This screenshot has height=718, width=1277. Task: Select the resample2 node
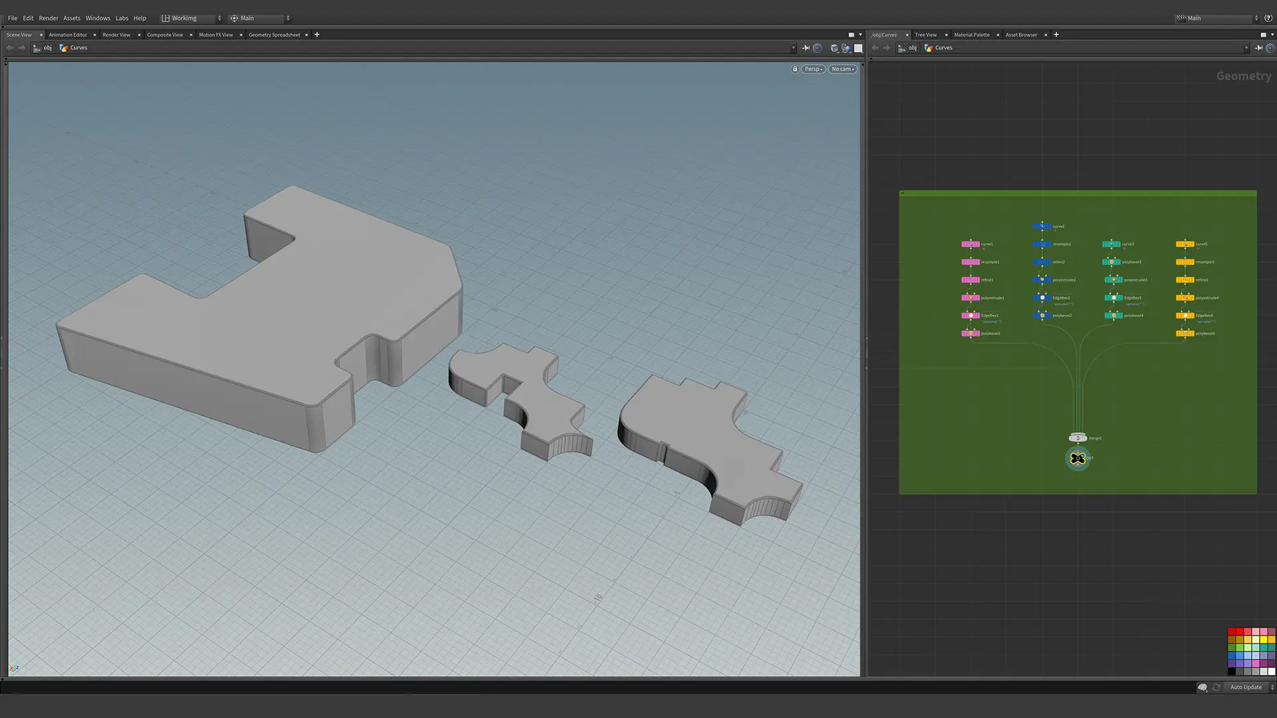[x=1042, y=244]
